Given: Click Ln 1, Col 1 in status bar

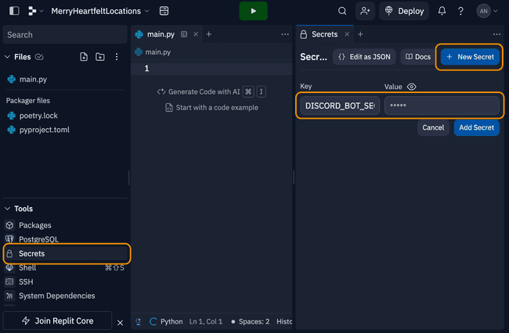Looking at the screenshot, I should 206,321.
